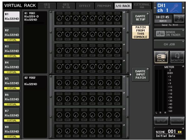This screenshot has width=186, height=140.
Task: Switch to the GEQ 1-8 tab
Action: click(47, 6)
